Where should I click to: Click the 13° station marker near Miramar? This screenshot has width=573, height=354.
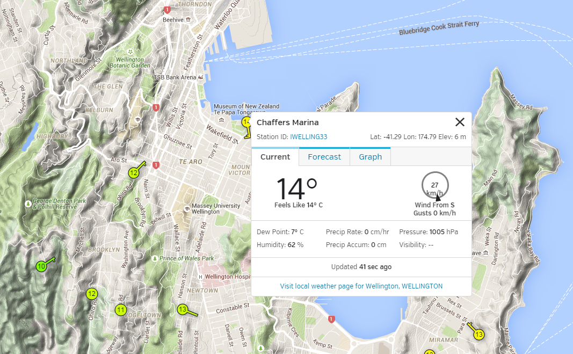pos(478,334)
